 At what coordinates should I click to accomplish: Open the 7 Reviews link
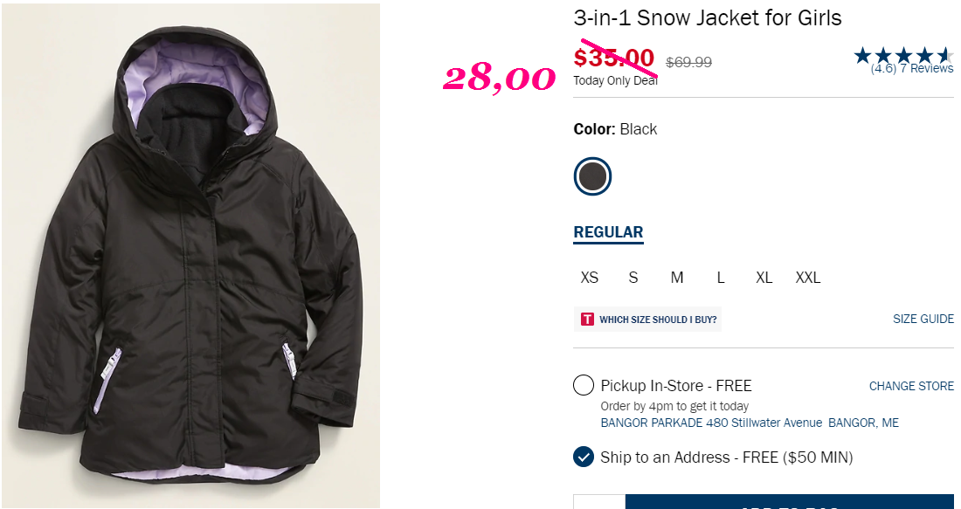point(927,69)
